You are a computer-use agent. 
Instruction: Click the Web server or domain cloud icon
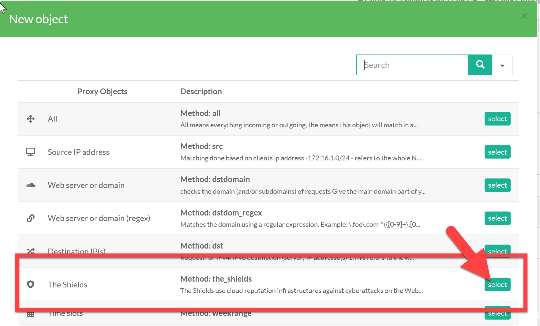coord(31,185)
